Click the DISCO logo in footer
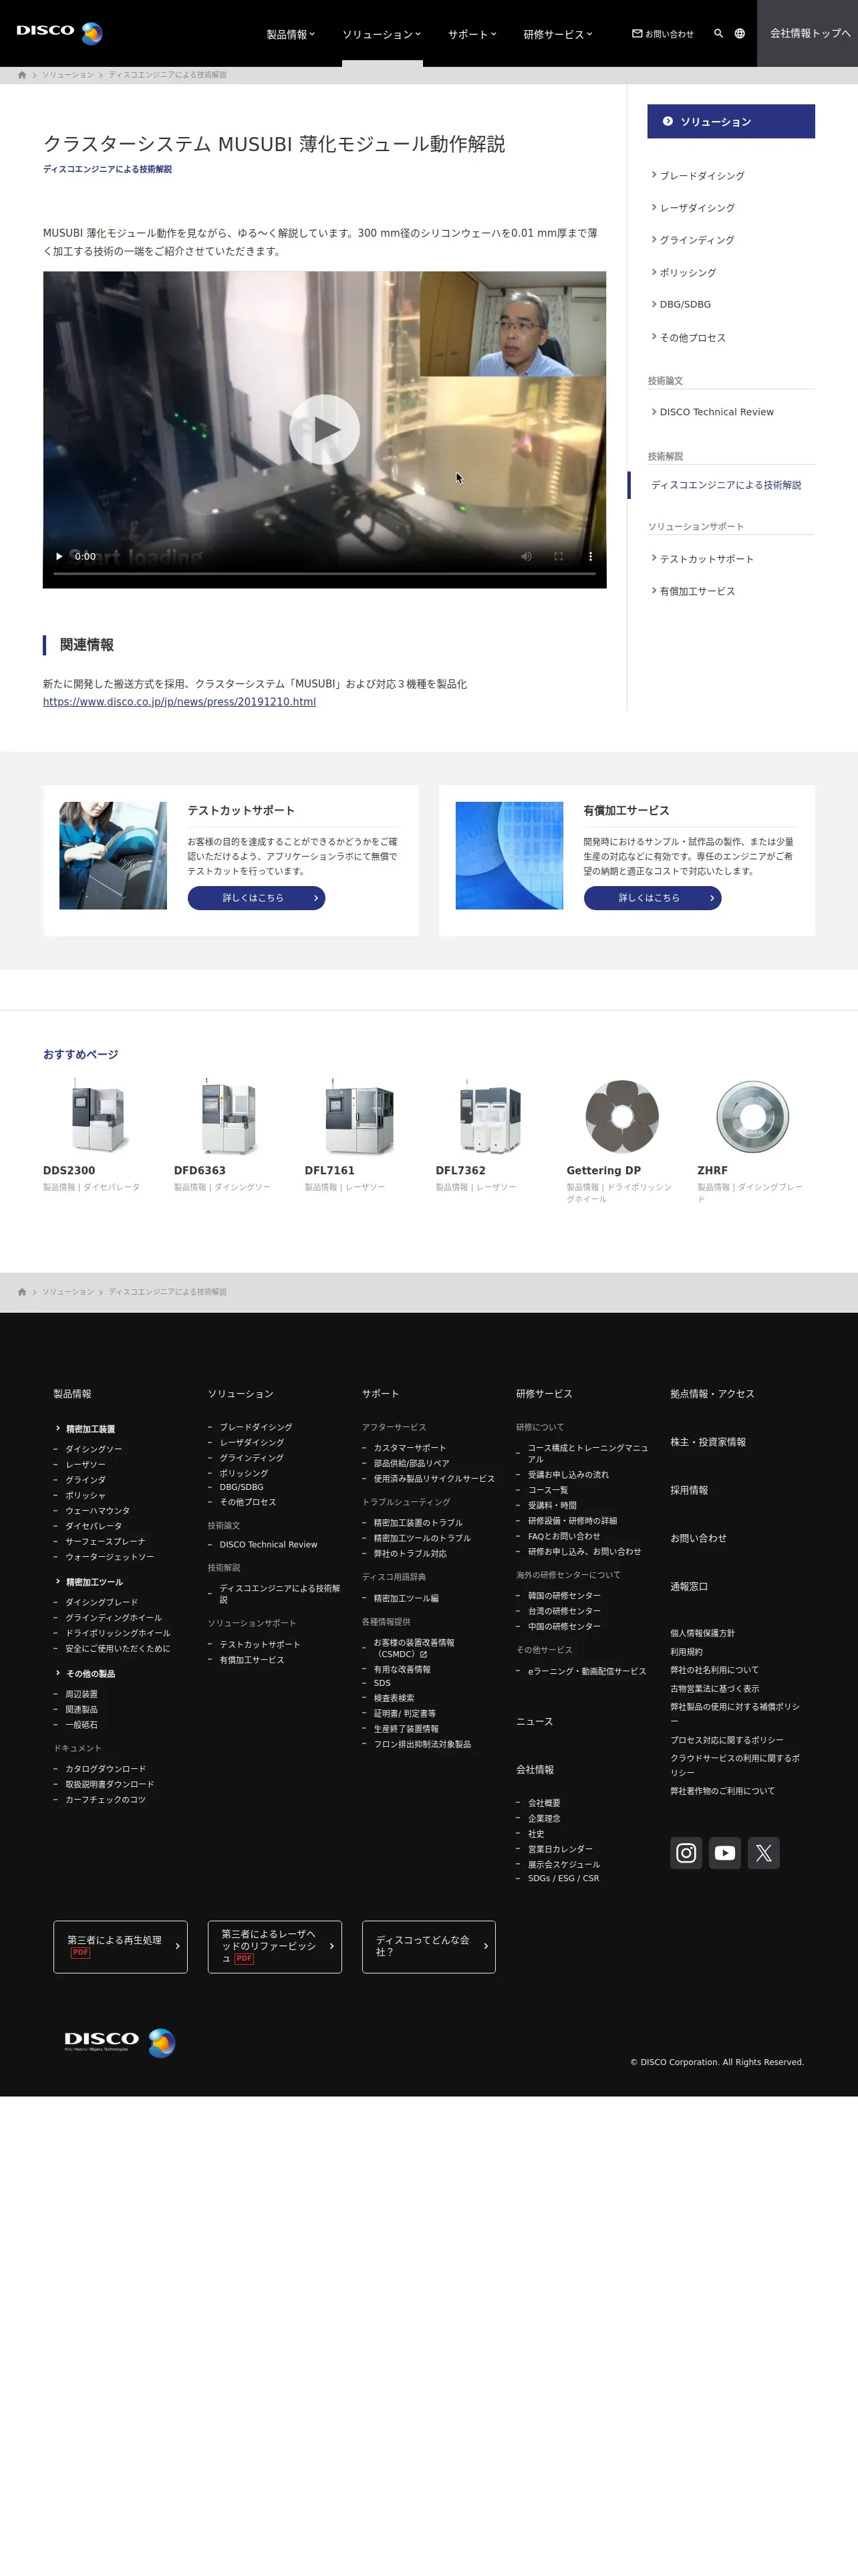The image size is (858, 2576). pos(119,2042)
